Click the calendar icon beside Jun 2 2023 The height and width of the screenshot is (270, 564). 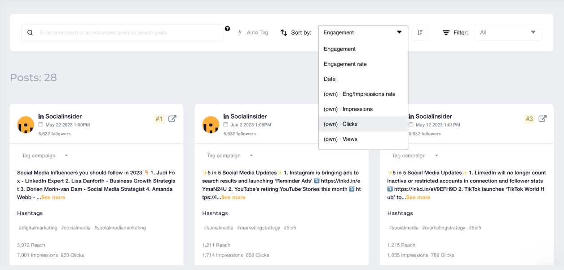pyautogui.click(x=226, y=124)
